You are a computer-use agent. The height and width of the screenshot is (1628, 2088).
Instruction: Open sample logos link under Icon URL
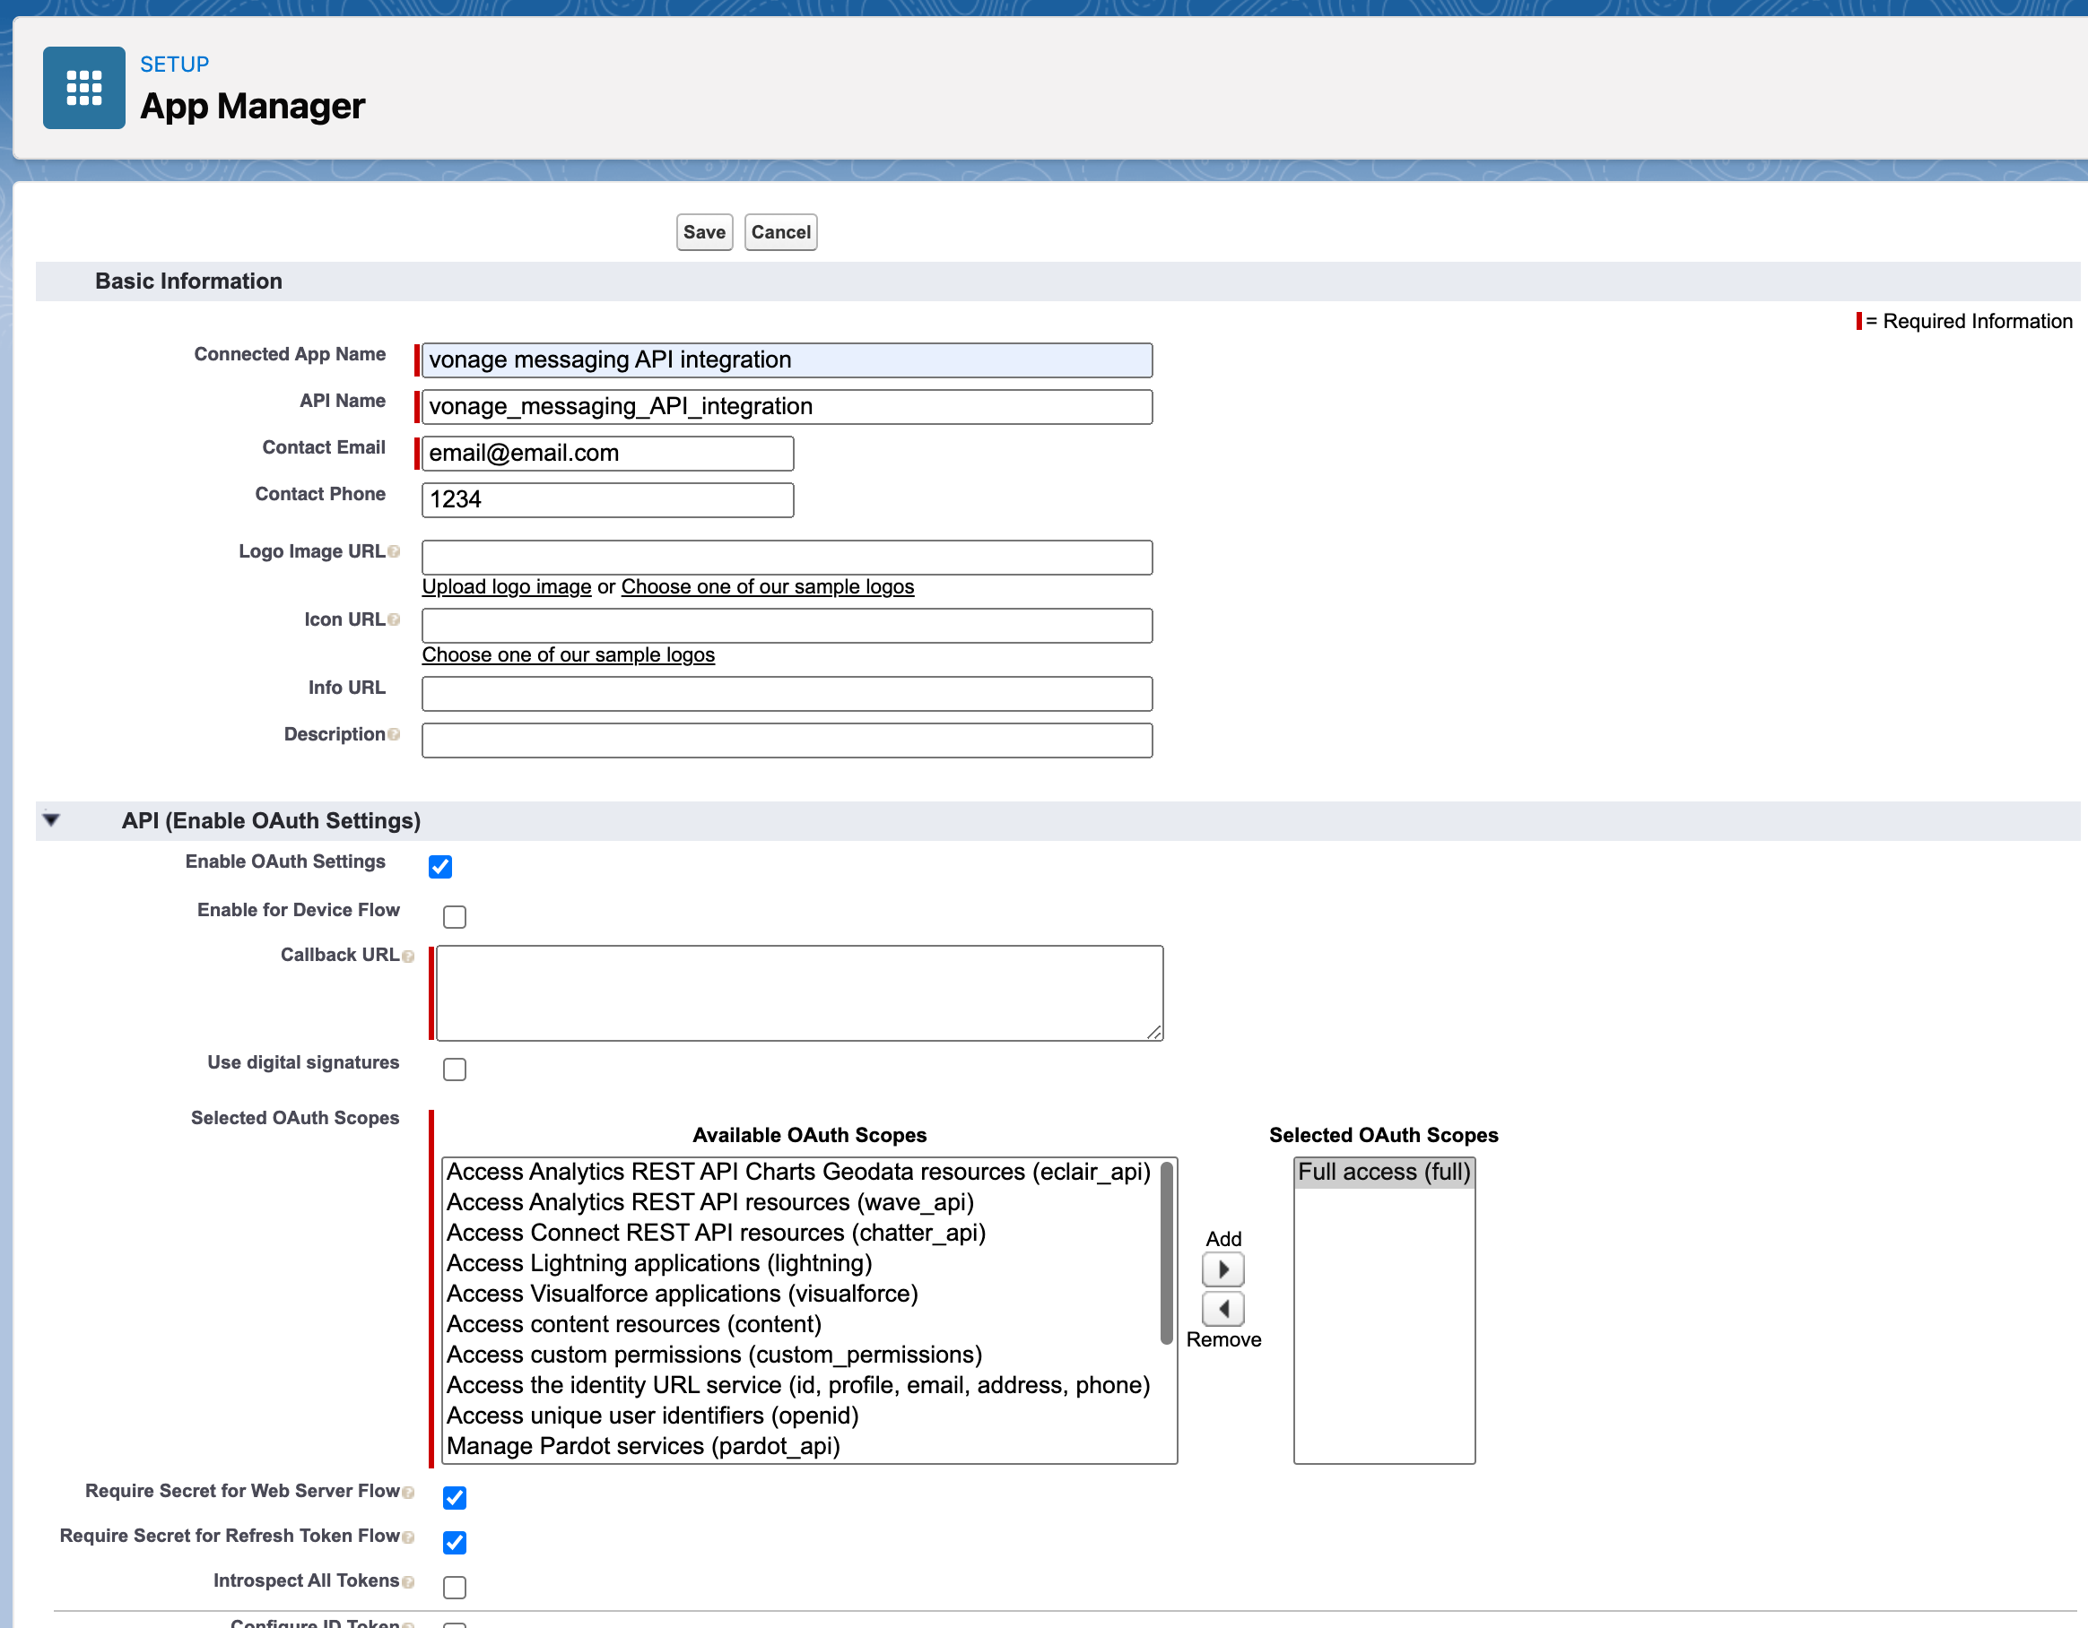pyautogui.click(x=569, y=654)
